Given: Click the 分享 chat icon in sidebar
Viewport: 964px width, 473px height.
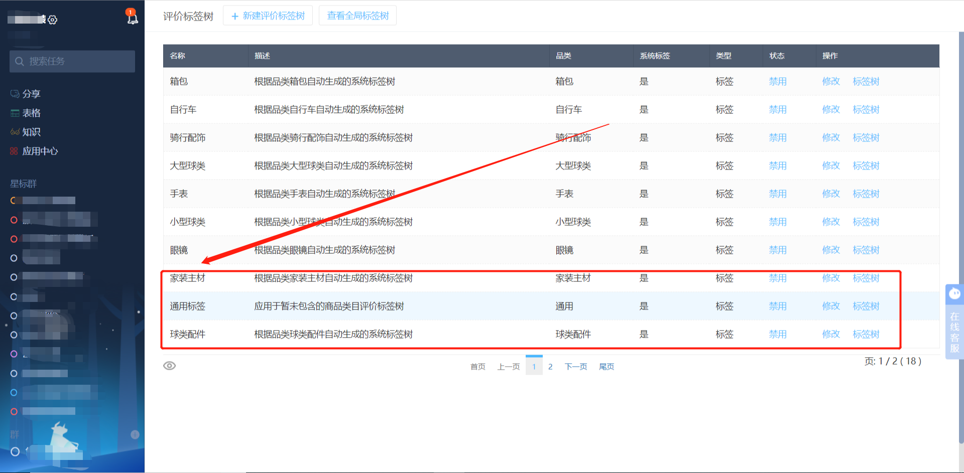Looking at the screenshot, I should point(15,94).
